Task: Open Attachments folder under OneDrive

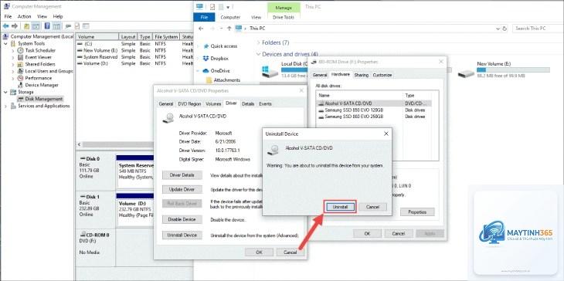Action: coord(223,80)
